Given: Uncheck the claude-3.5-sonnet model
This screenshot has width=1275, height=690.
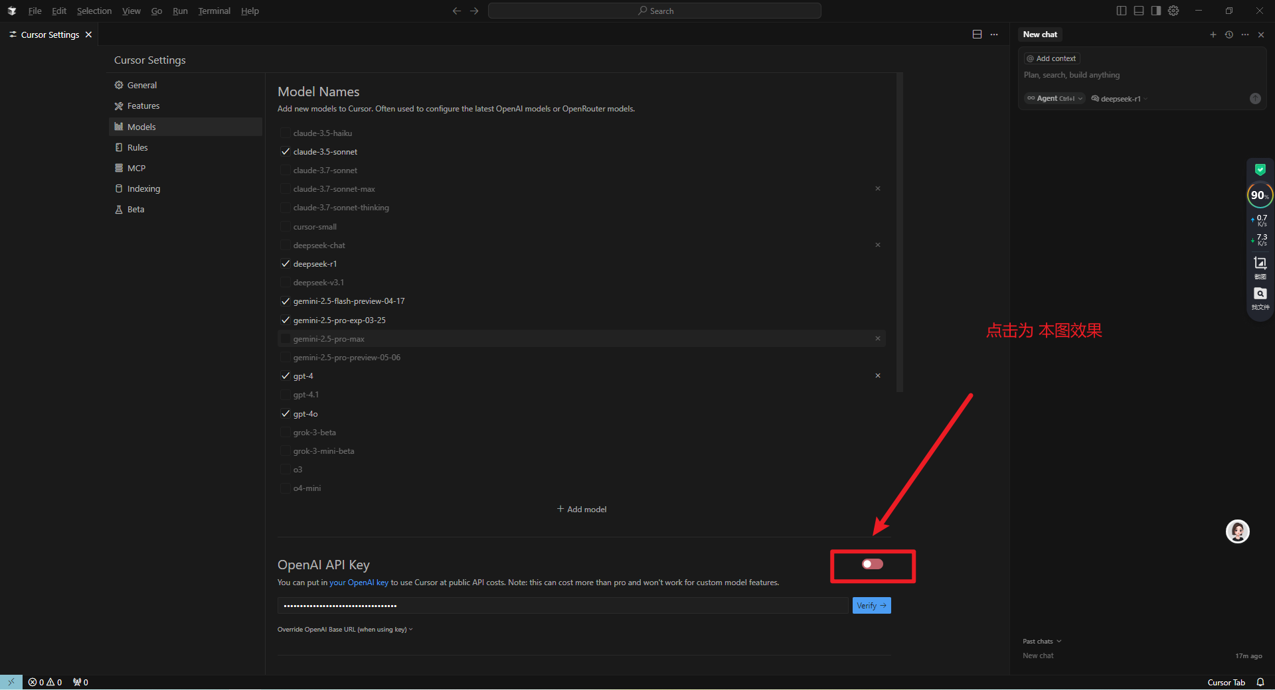Looking at the screenshot, I should 286,152.
